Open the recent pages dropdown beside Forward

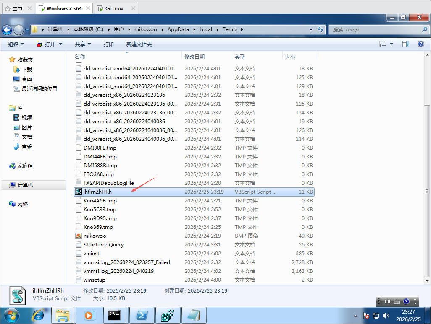[x=27, y=30]
